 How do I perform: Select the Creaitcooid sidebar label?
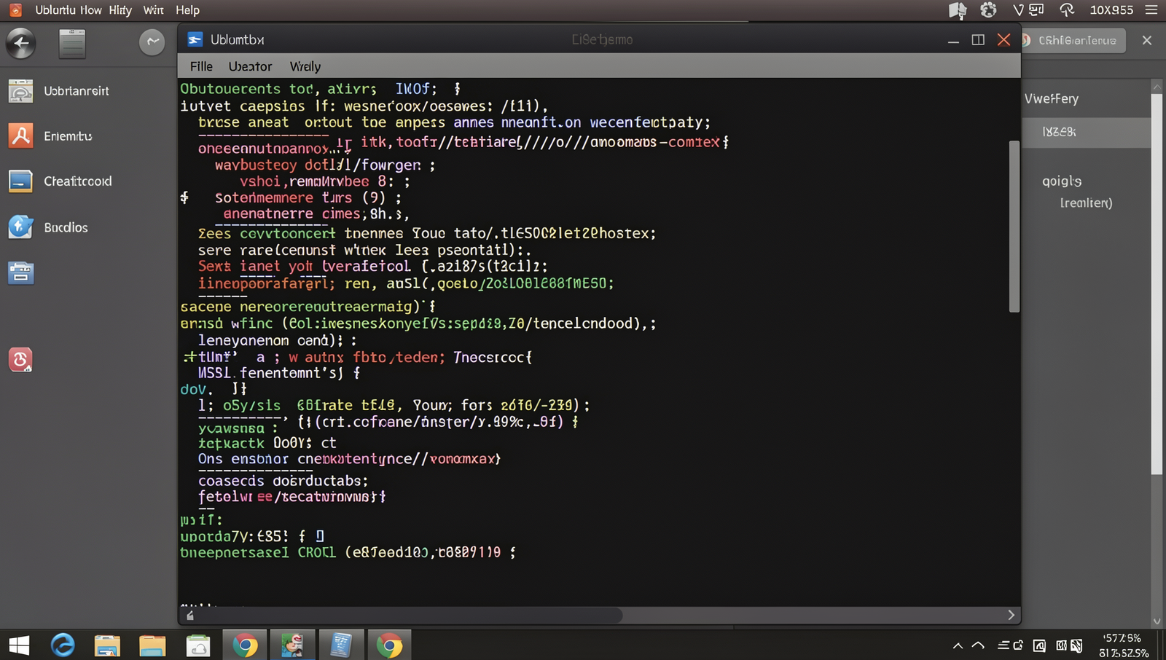78,181
